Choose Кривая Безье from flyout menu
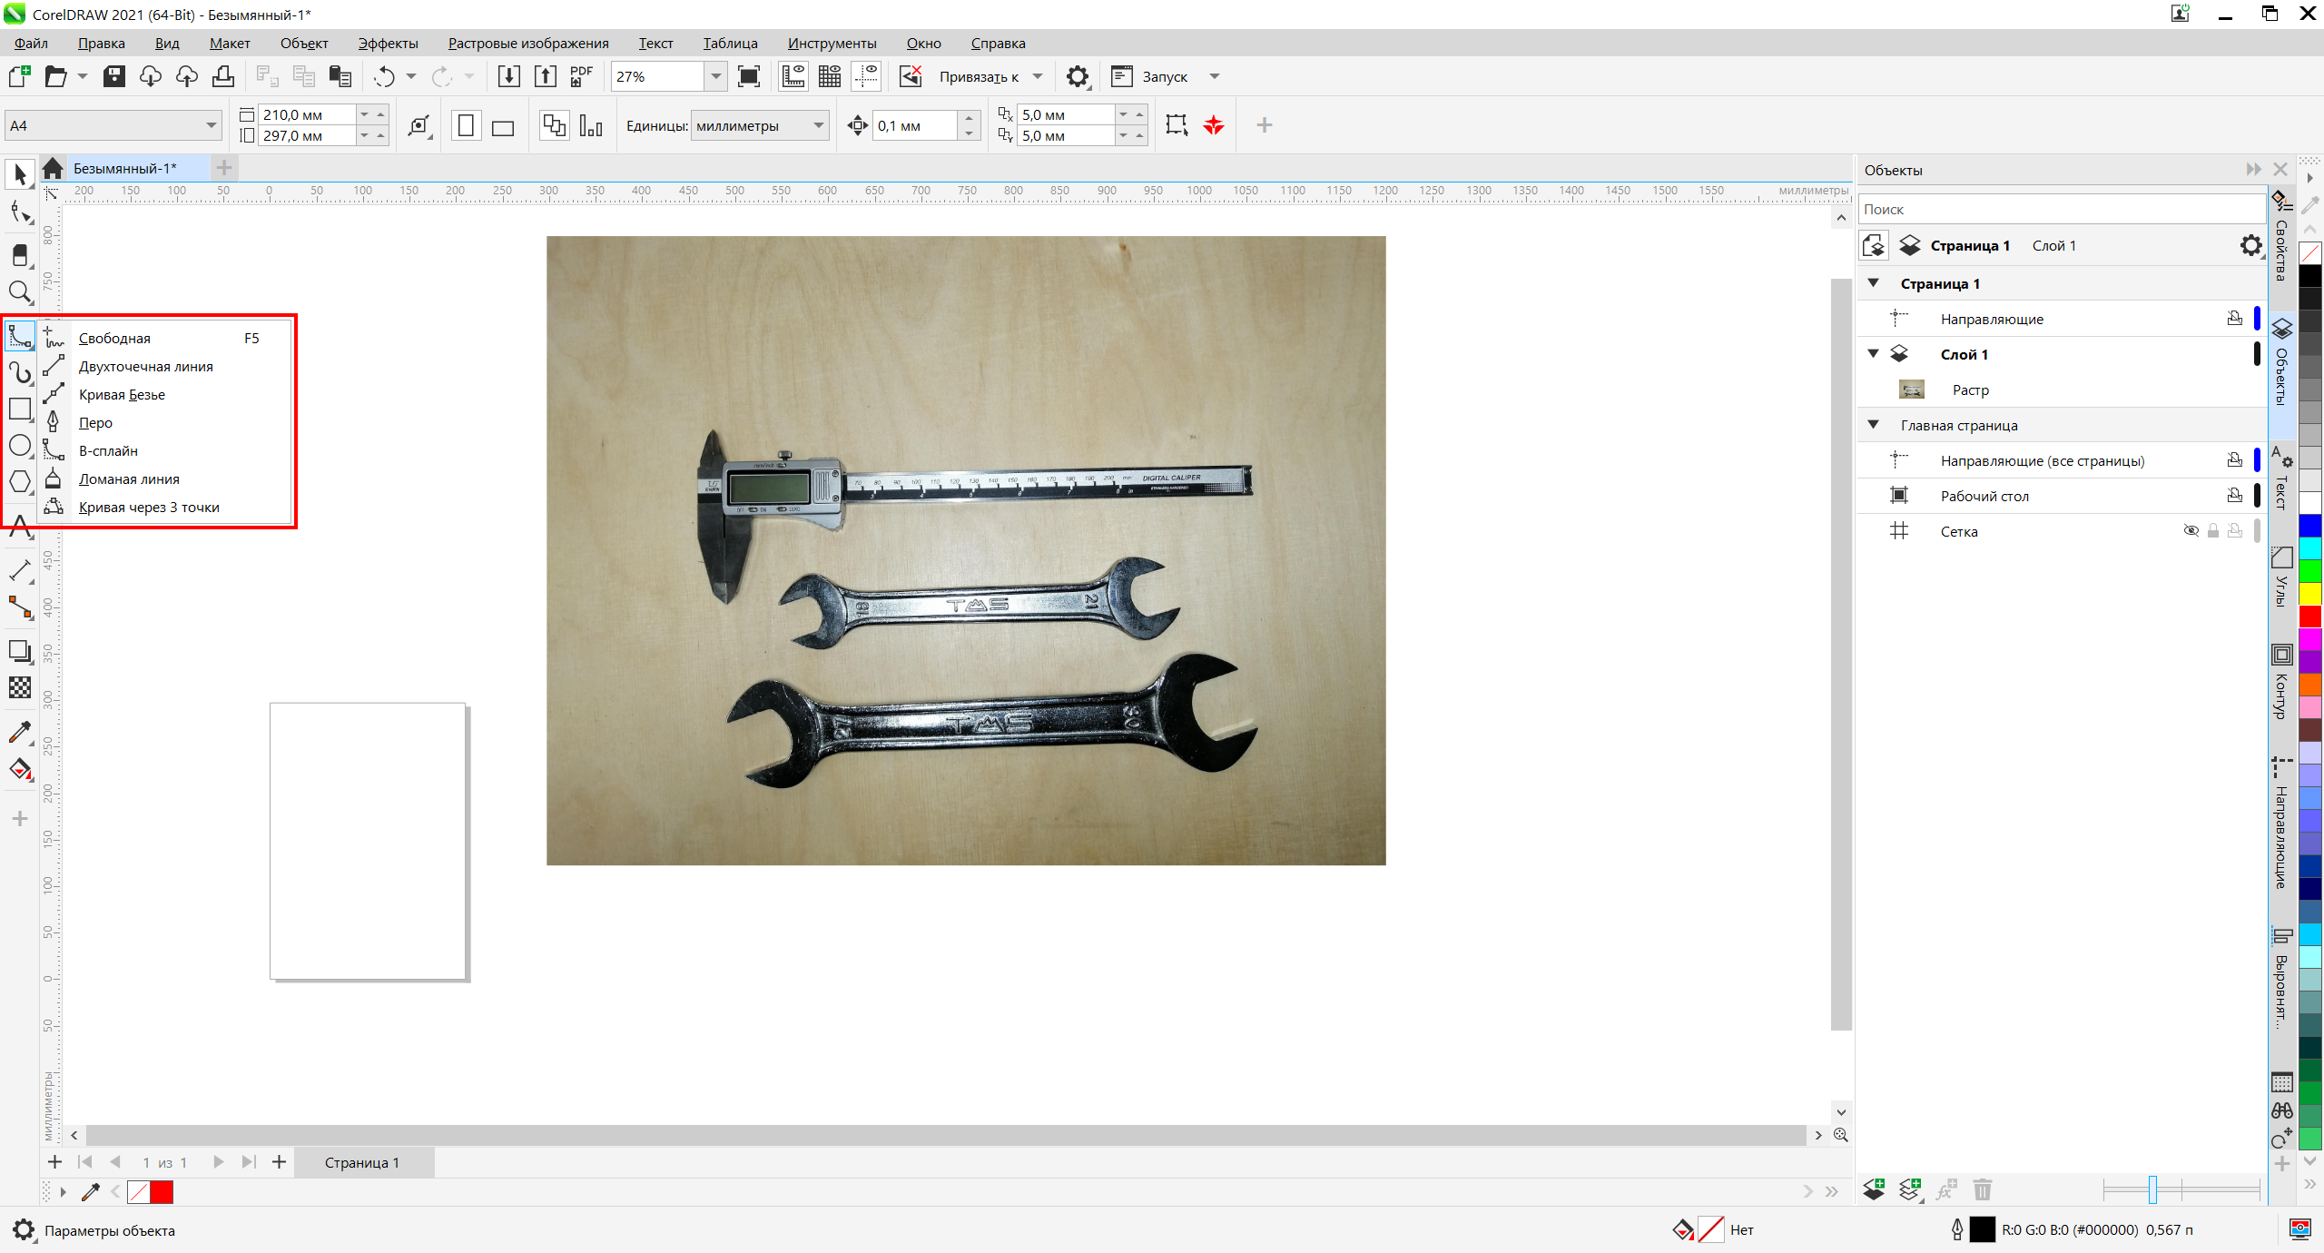The width and height of the screenshot is (2324, 1253). pos(122,394)
